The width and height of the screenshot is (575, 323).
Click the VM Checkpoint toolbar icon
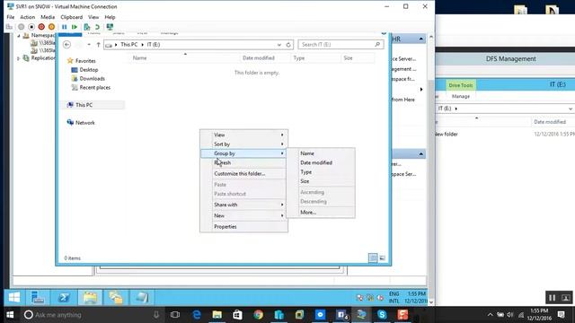(87, 27)
